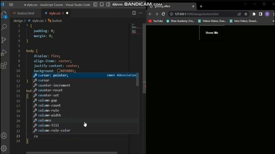This screenshot has height=154, width=275.
Task: Select the 'counter-increment' suggestion
Action: point(85,86)
